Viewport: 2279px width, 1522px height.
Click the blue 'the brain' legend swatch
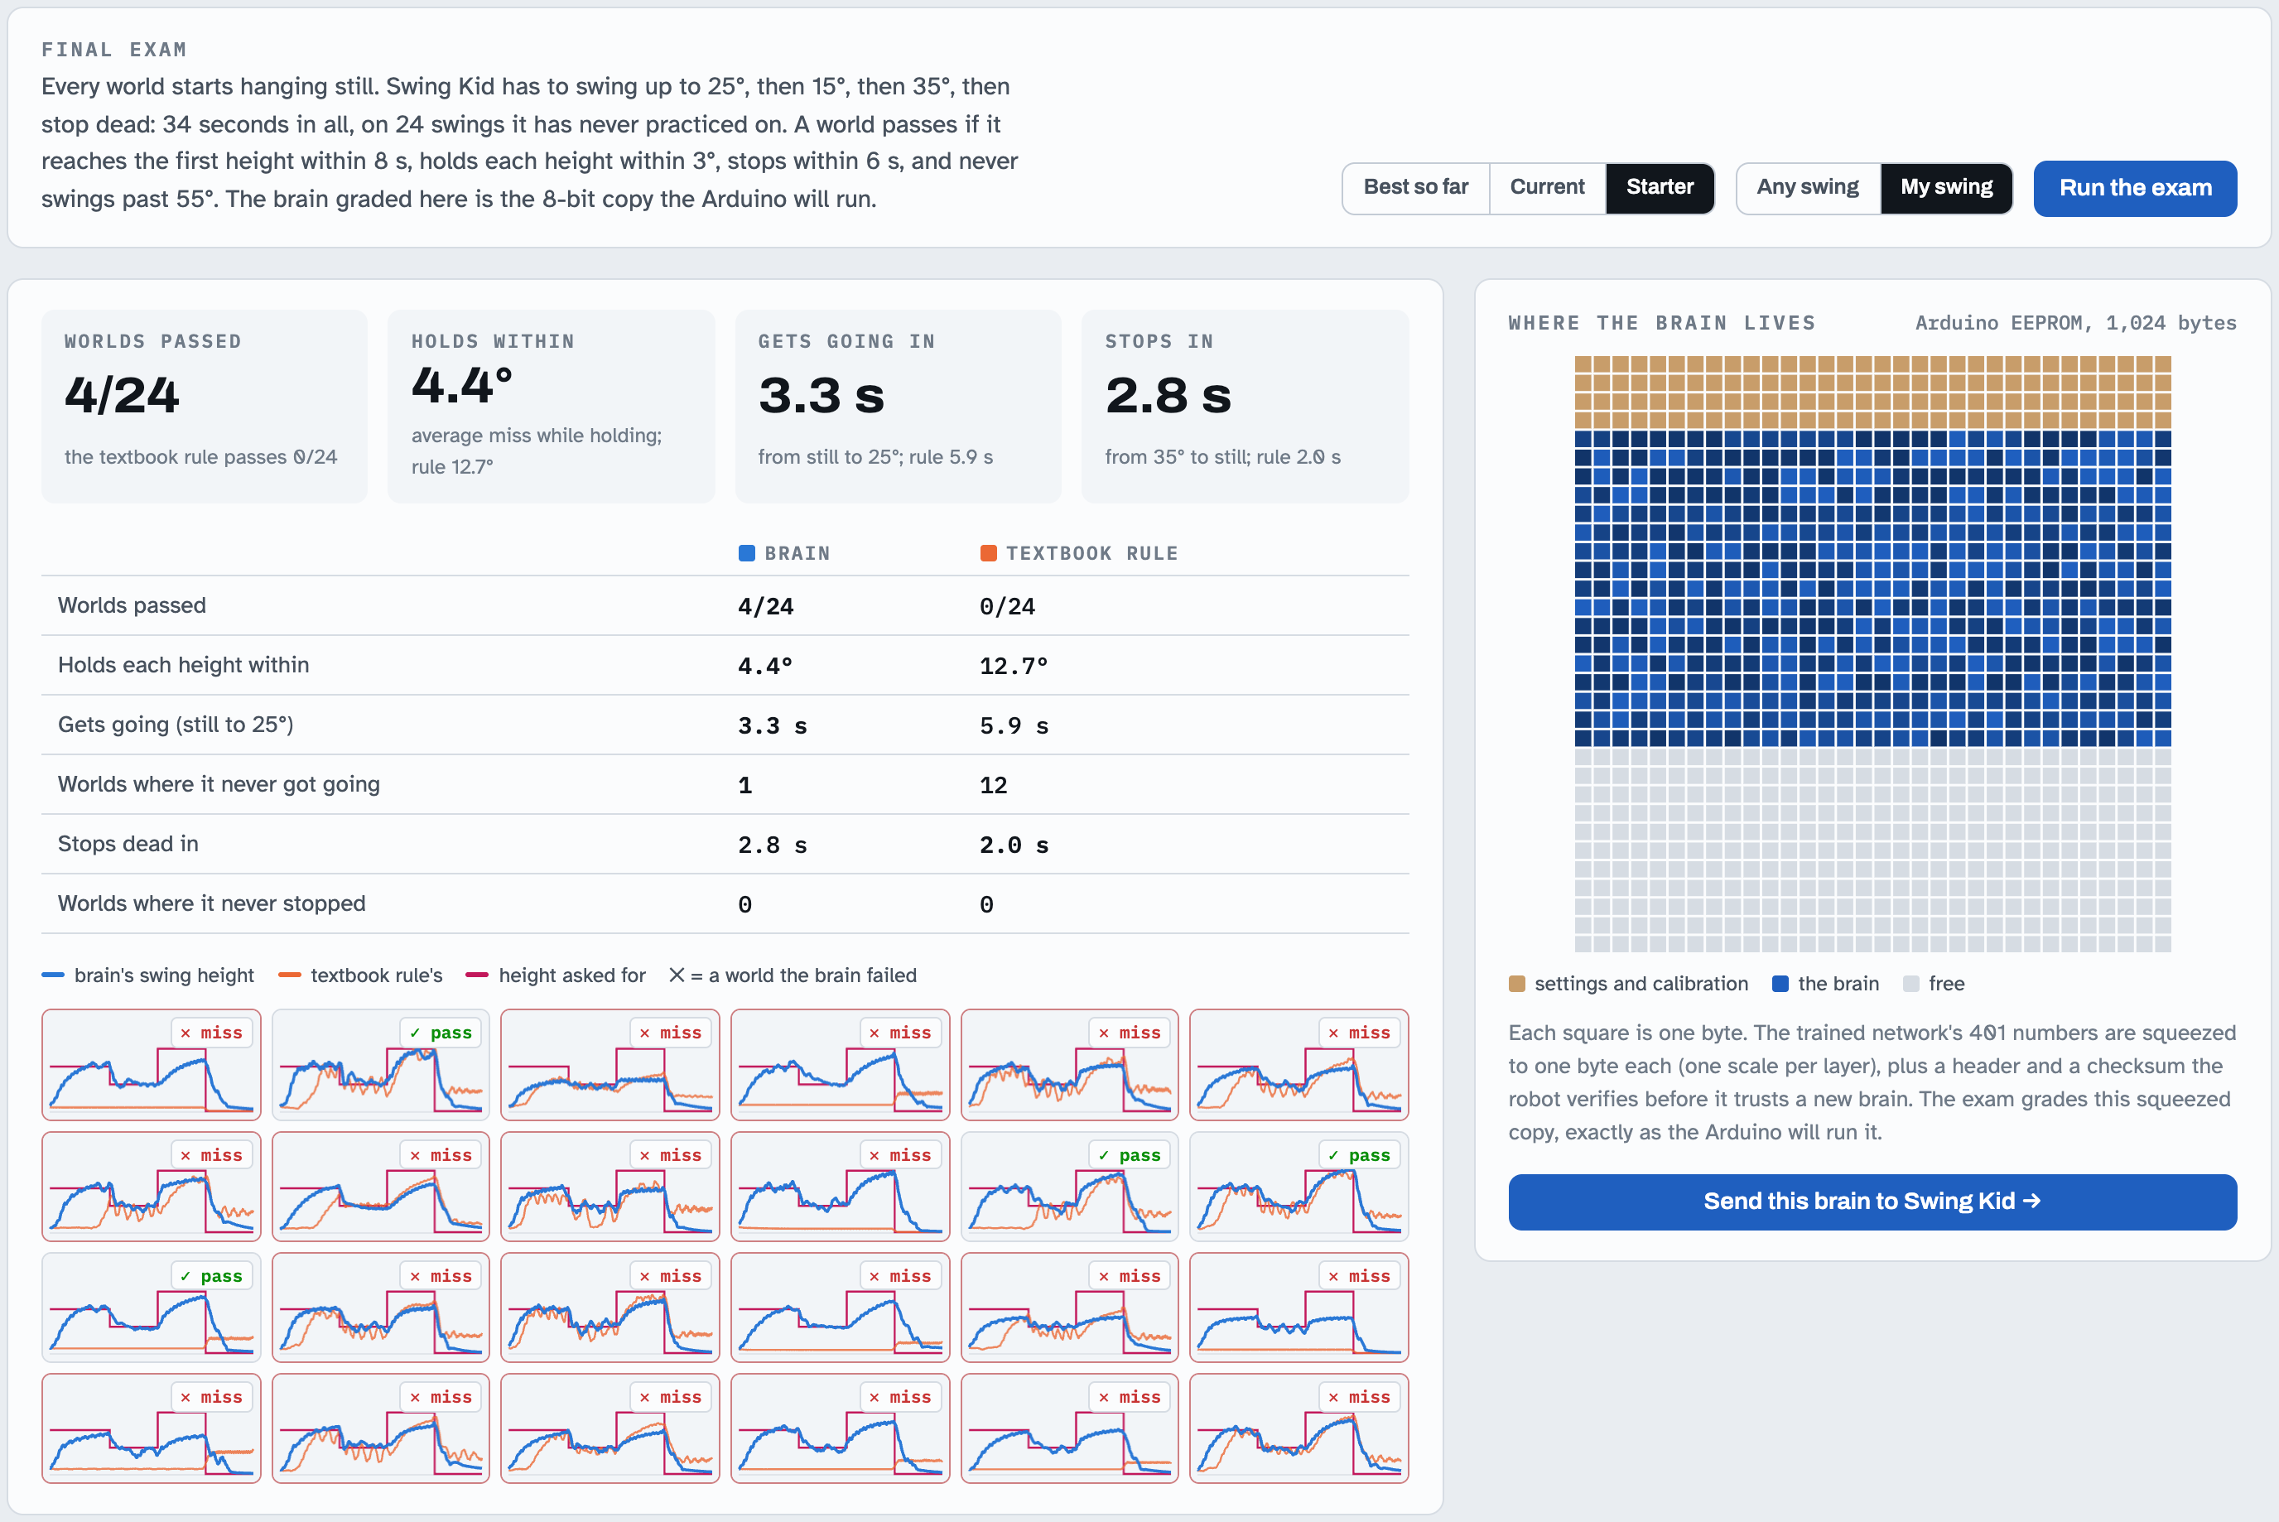point(1780,985)
